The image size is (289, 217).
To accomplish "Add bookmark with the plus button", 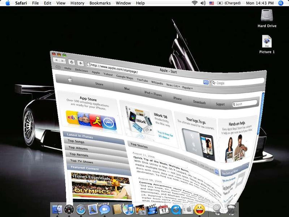I will [81, 63].
